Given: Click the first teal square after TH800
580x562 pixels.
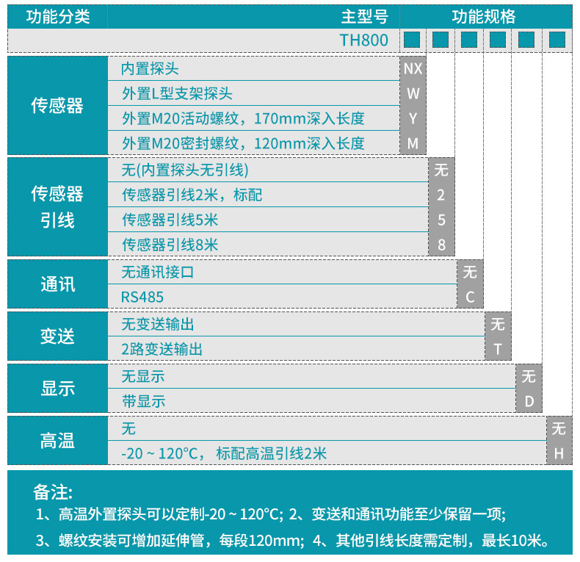Looking at the screenshot, I should [413, 40].
